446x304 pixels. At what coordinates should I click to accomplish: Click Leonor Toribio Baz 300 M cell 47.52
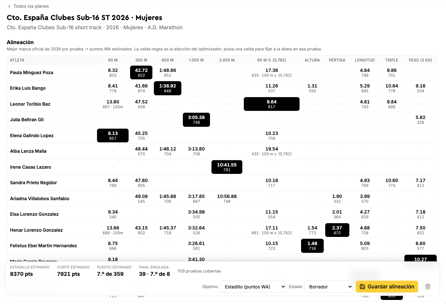(x=141, y=104)
